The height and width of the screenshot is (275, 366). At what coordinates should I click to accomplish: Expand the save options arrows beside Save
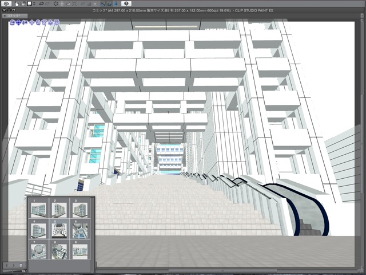coord(34,4)
